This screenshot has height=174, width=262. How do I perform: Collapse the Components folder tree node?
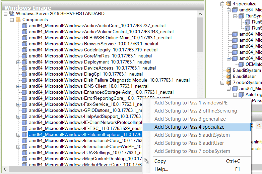pos(12,20)
